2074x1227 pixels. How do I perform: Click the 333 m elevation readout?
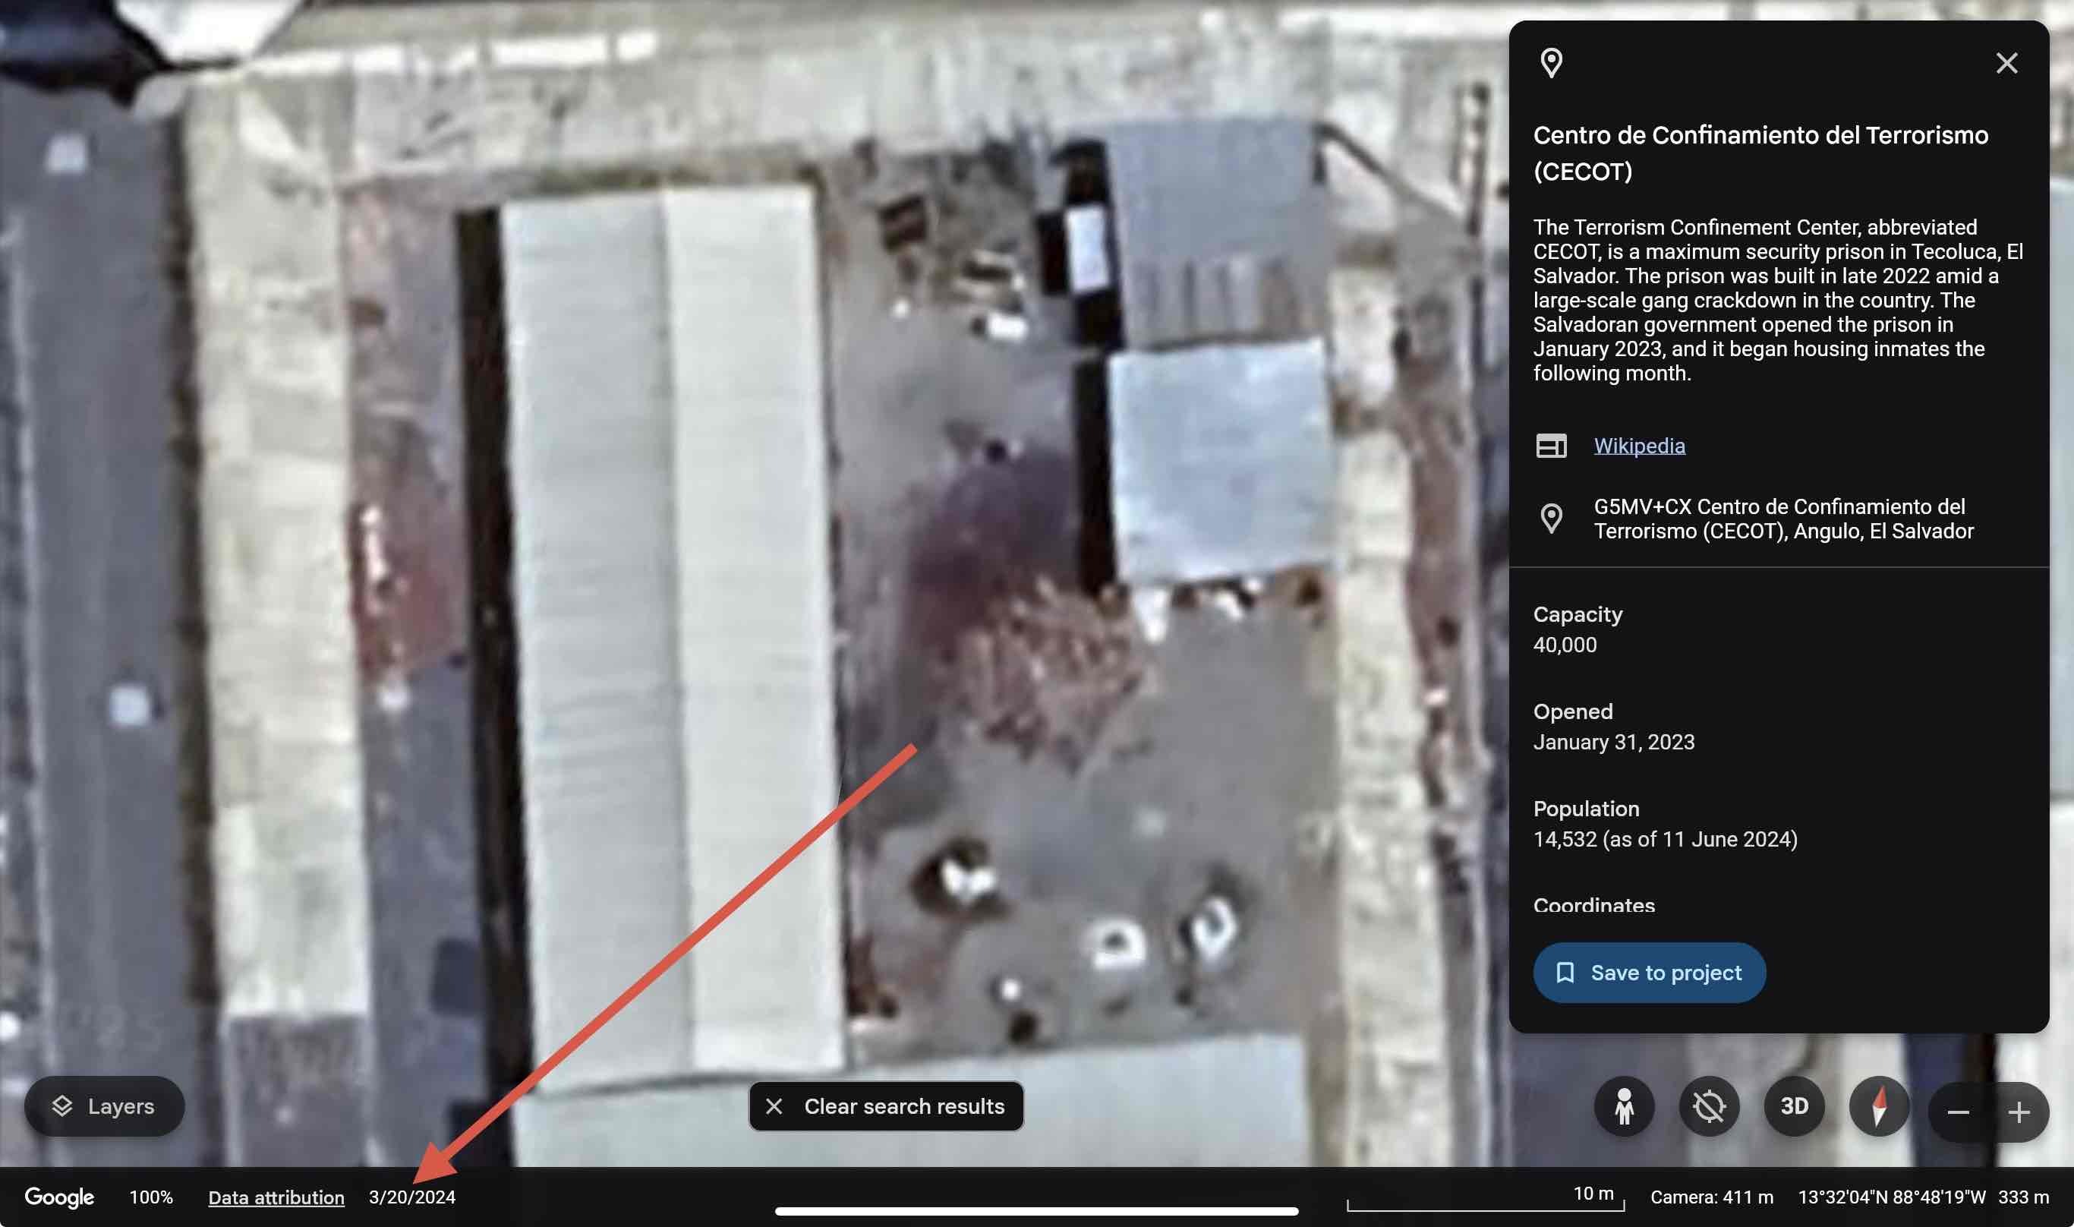click(x=2024, y=1197)
